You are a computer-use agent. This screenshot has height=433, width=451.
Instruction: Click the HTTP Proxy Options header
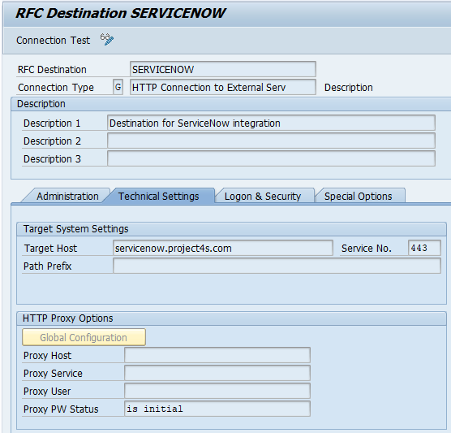tap(68, 318)
